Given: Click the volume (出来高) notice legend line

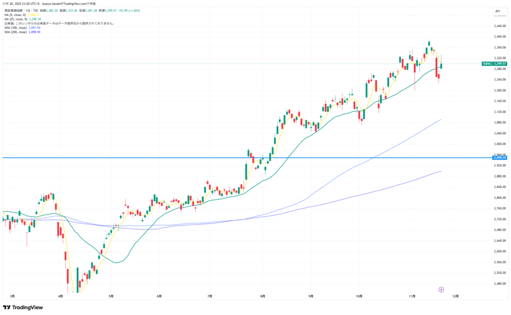Looking at the screenshot, I should pos(59,23).
